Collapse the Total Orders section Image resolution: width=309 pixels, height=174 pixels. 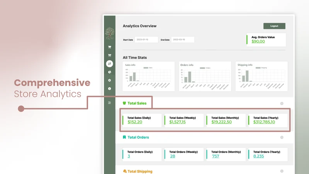[282, 137]
